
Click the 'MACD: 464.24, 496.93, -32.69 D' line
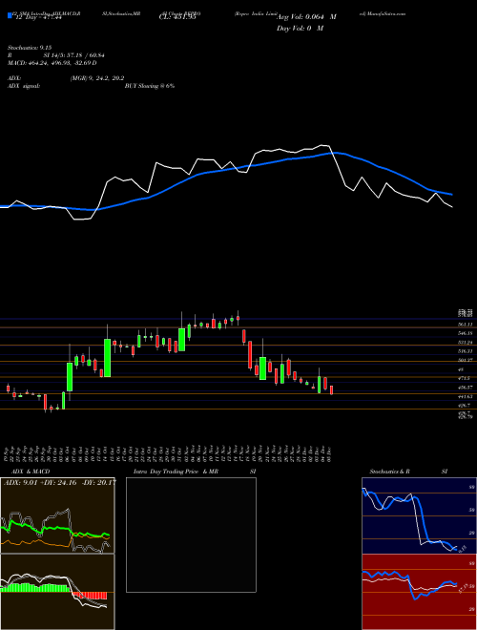click(52, 63)
